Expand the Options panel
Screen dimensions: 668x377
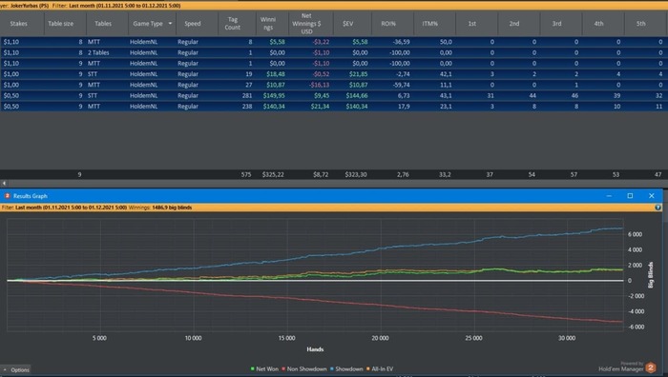pyautogui.click(x=16, y=369)
